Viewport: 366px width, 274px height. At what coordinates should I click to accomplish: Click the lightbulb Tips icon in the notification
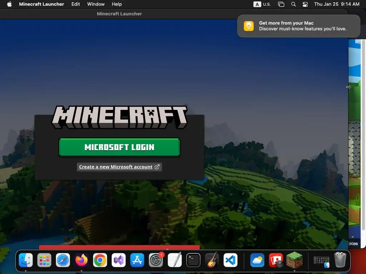click(x=249, y=26)
